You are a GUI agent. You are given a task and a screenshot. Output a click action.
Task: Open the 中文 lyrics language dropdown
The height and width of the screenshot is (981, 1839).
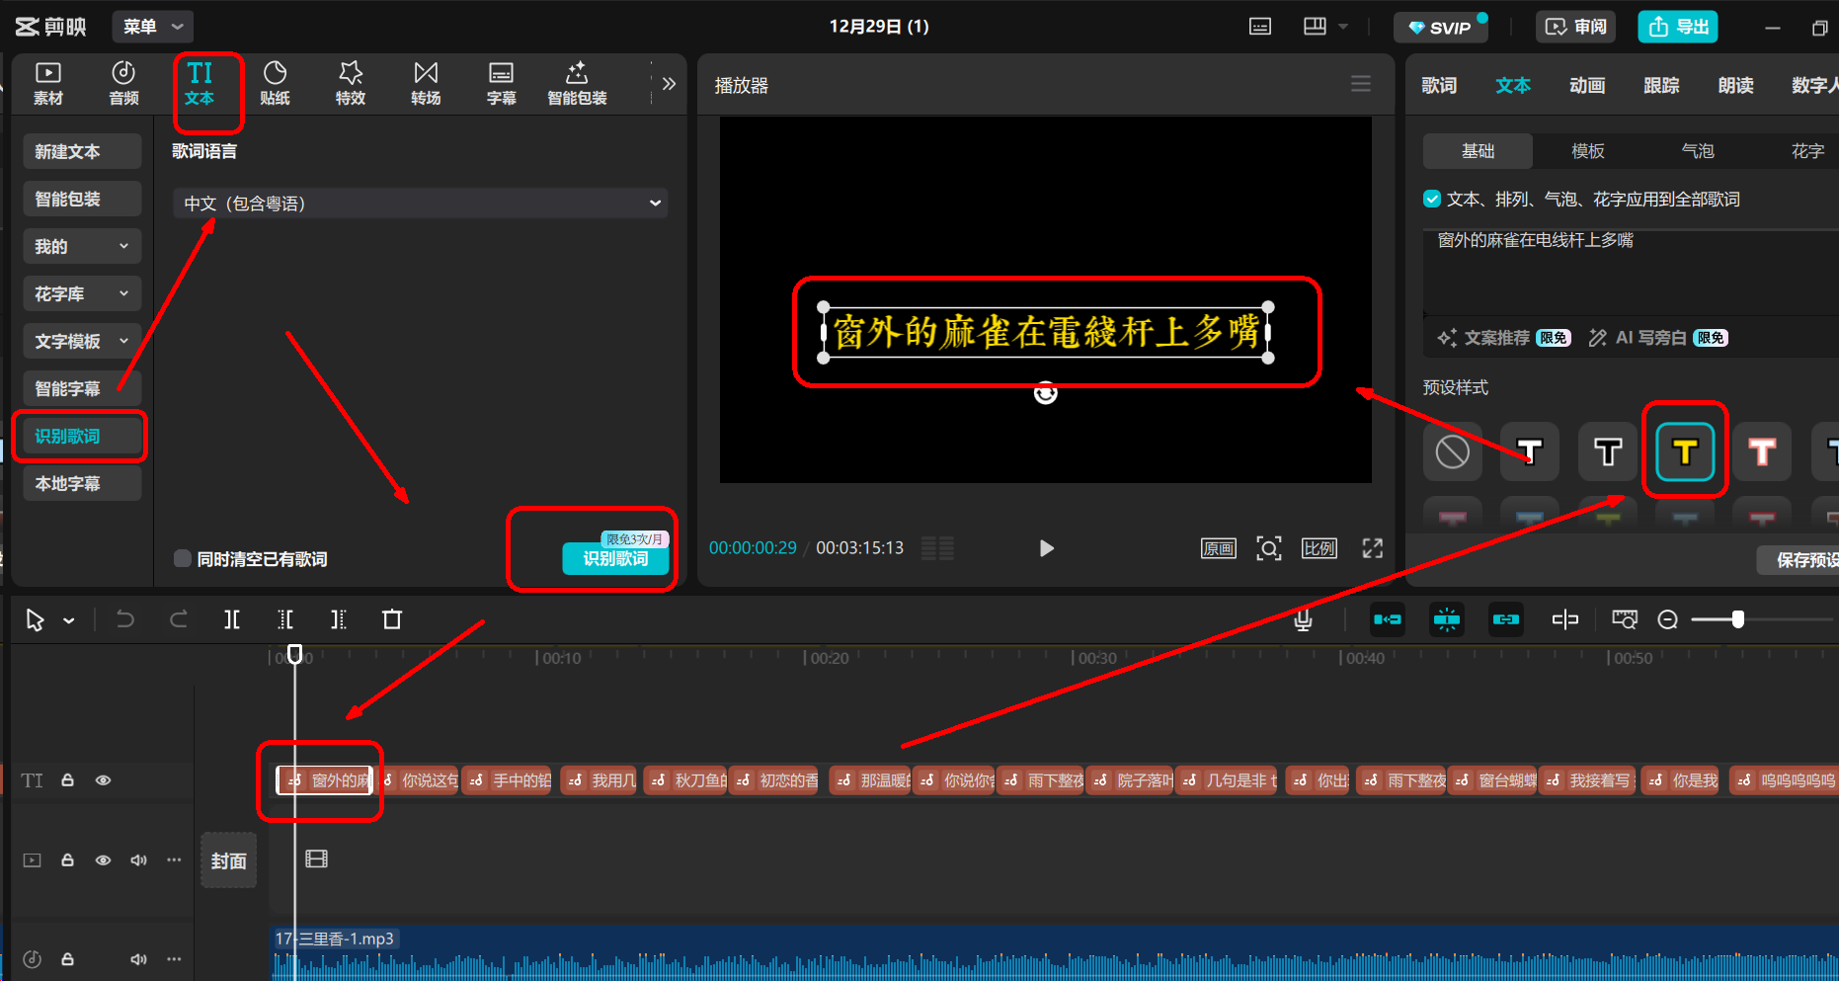[421, 203]
